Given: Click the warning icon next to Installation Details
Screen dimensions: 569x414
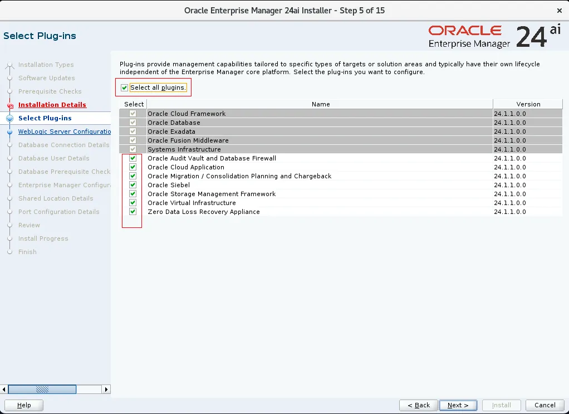Looking at the screenshot, I should pos(11,105).
